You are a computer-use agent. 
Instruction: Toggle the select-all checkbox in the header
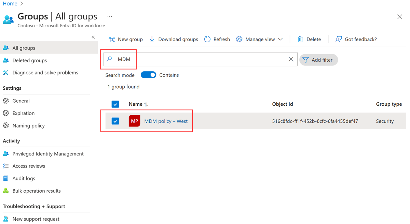(115, 104)
